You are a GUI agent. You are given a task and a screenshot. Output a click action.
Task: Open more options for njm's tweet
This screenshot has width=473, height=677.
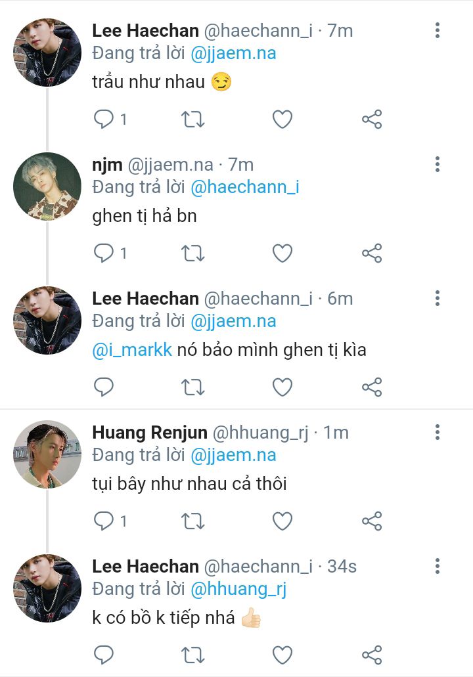tap(437, 164)
